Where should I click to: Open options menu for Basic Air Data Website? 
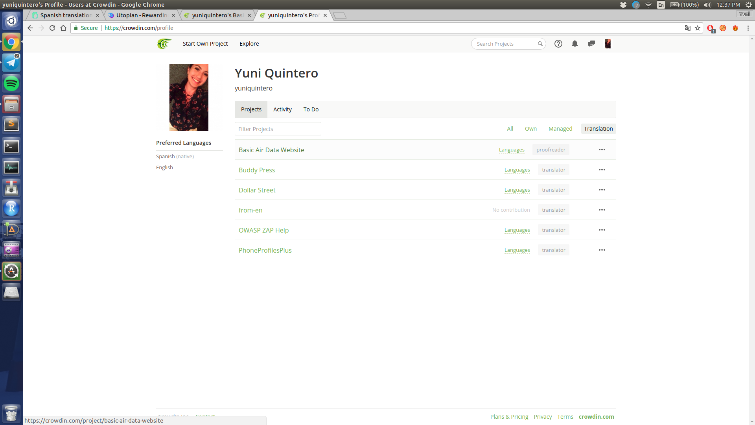click(602, 150)
